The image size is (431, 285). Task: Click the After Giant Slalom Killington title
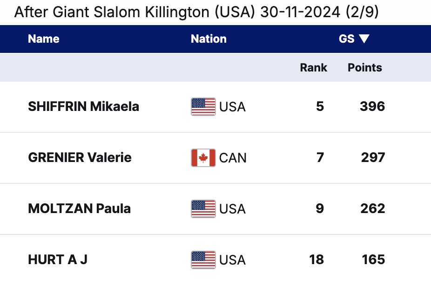pyautogui.click(x=196, y=12)
